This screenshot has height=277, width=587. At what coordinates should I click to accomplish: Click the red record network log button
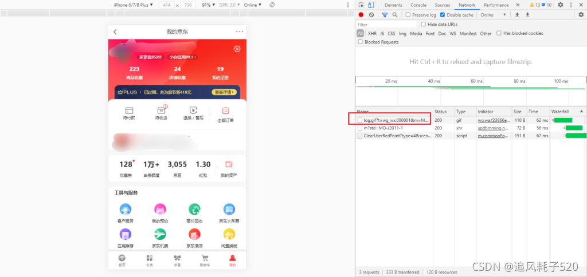click(x=361, y=15)
